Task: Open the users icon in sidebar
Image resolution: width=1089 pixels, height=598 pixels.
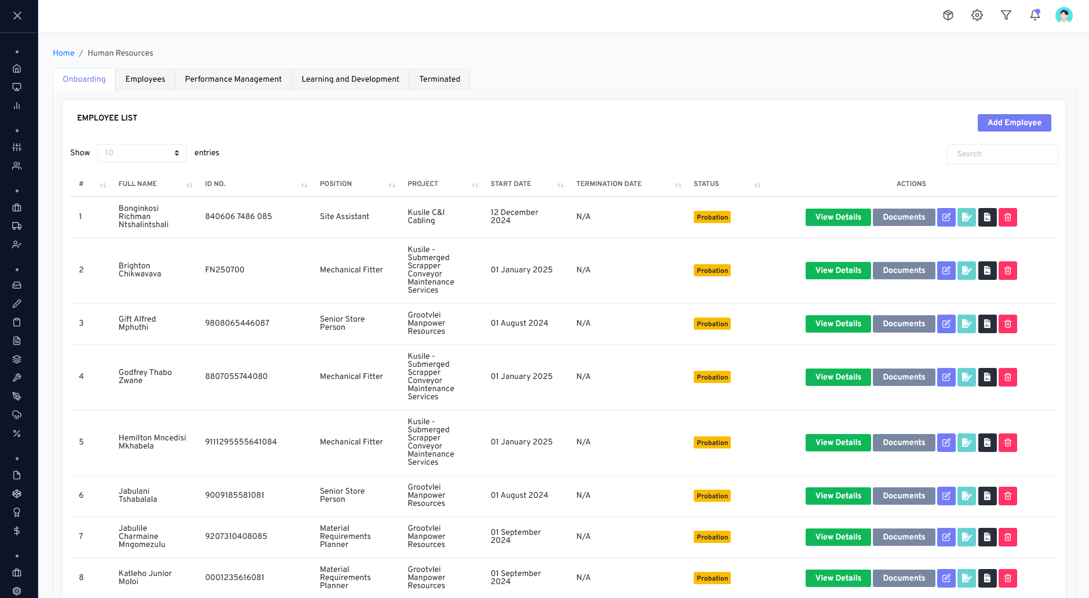Action: point(17,166)
